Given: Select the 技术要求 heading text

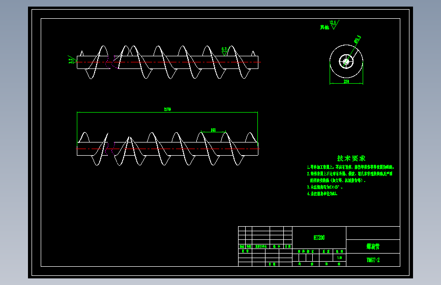Looking at the screenshot, I should pos(351,159).
